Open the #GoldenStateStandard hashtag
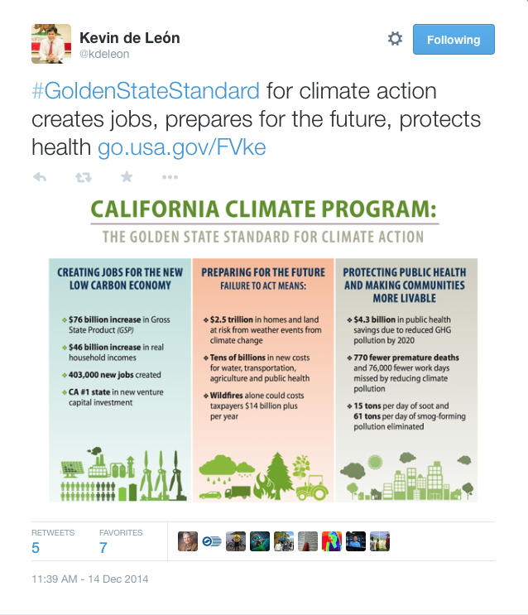 (x=146, y=91)
